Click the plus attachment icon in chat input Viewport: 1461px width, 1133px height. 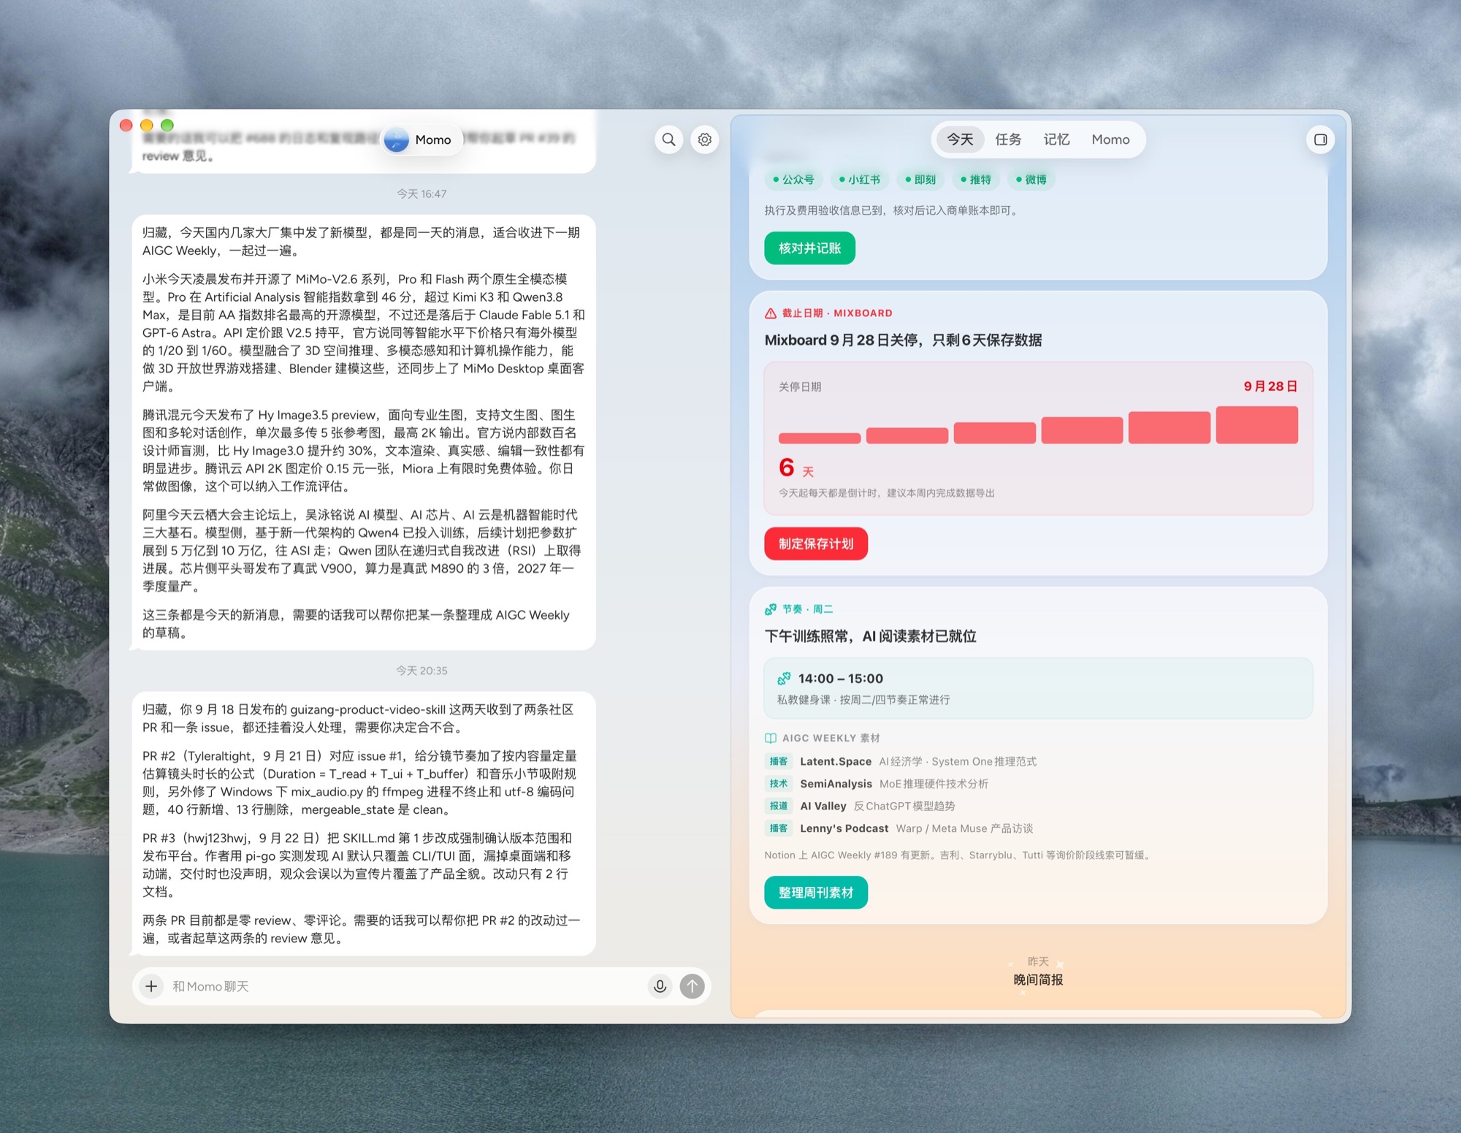151,986
